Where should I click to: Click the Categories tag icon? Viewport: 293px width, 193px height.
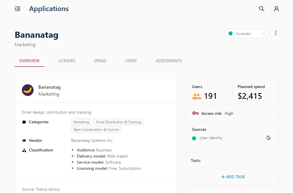(24, 122)
